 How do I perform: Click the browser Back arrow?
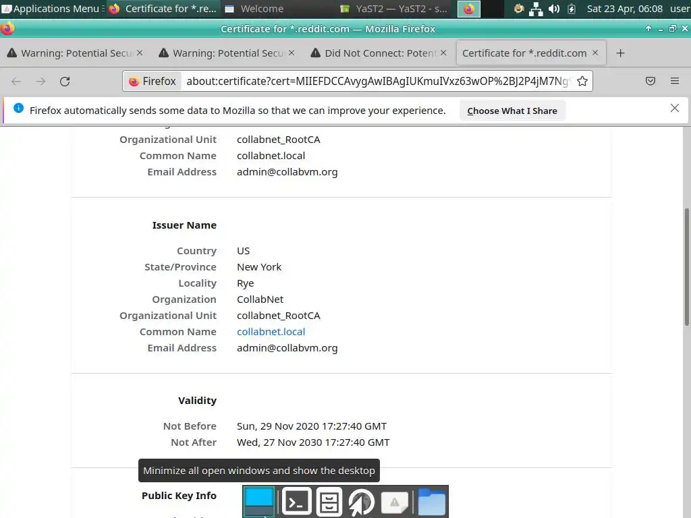[16, 81]
